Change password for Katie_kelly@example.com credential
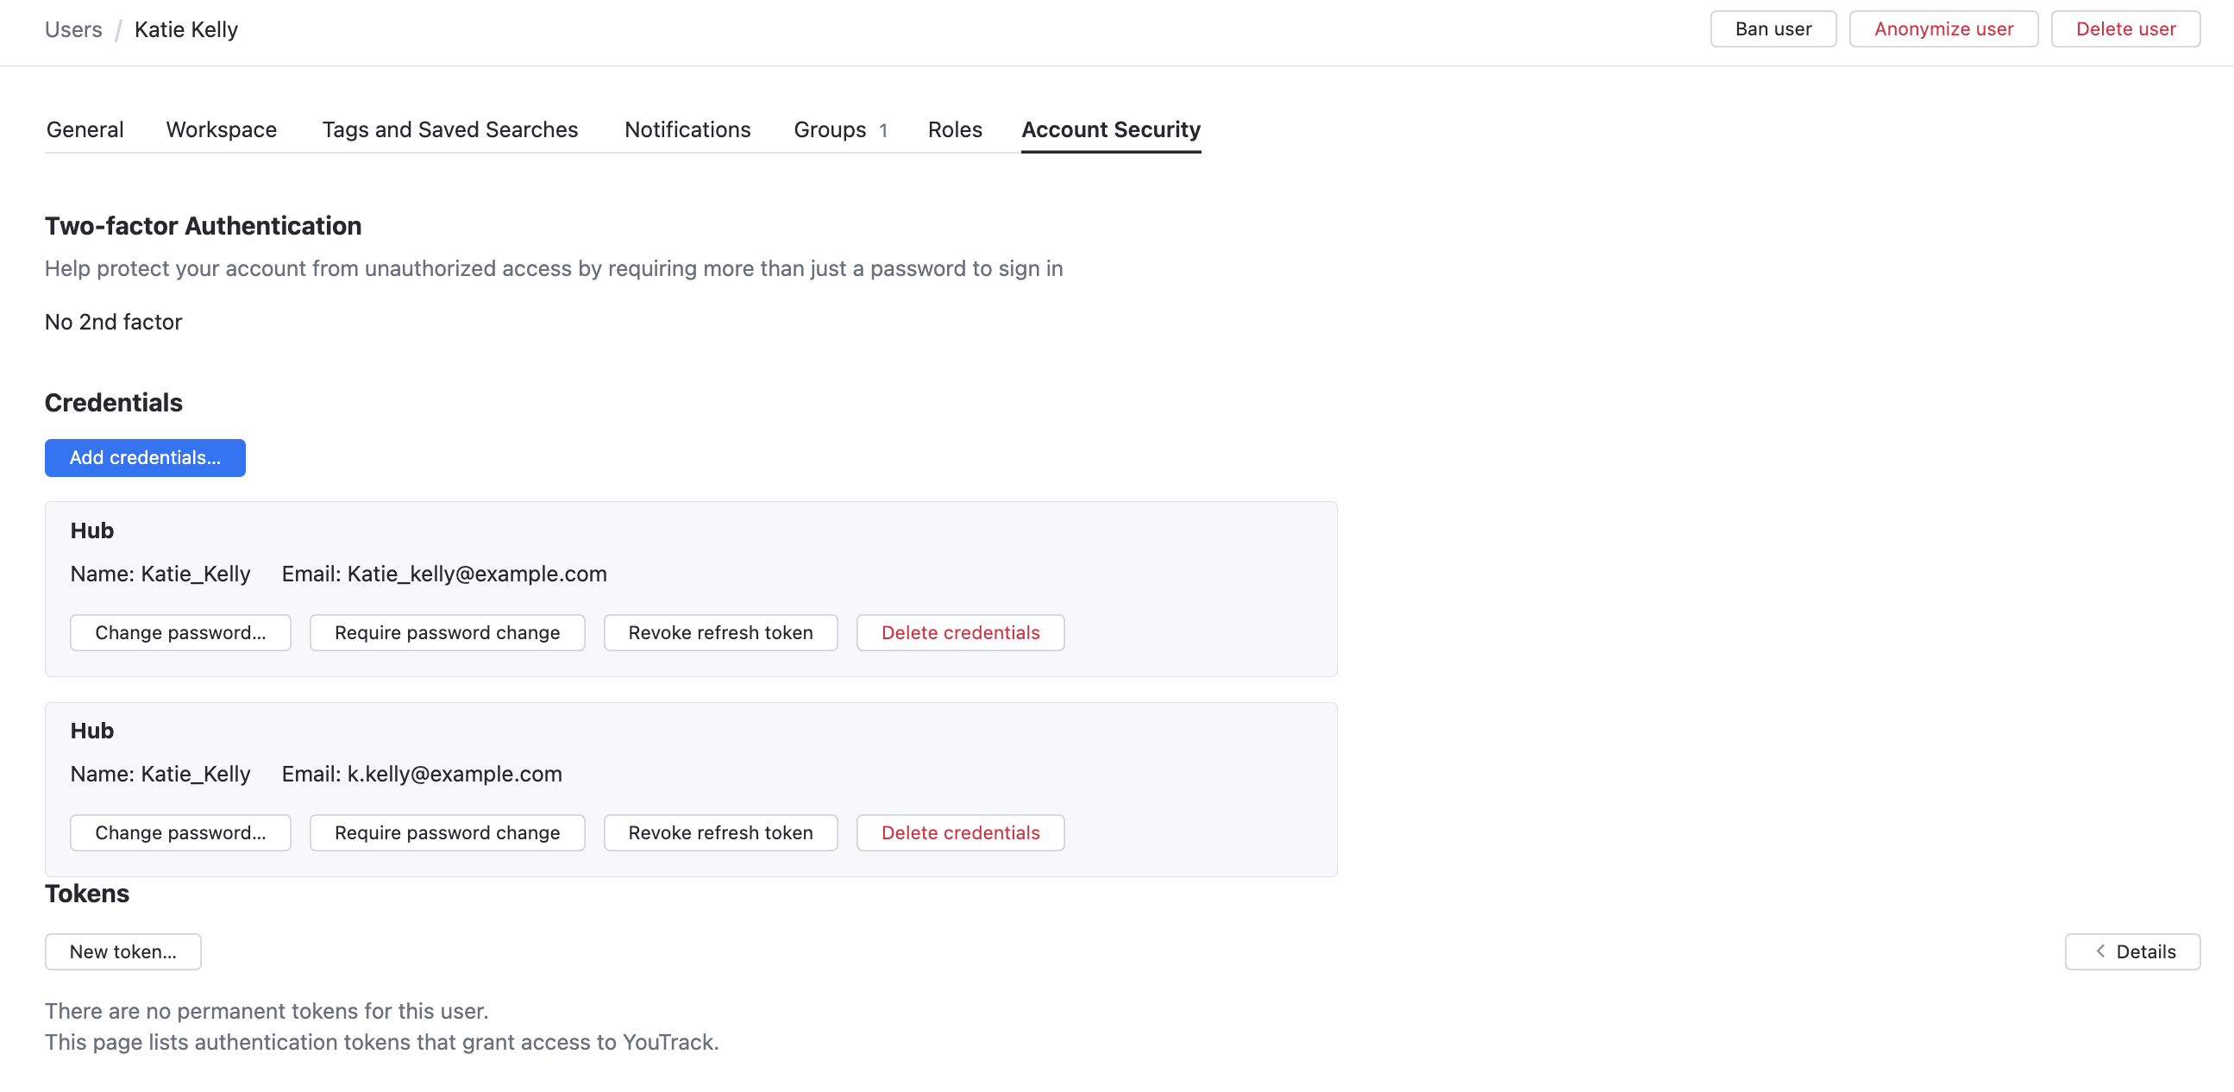 tap(180, 632)
